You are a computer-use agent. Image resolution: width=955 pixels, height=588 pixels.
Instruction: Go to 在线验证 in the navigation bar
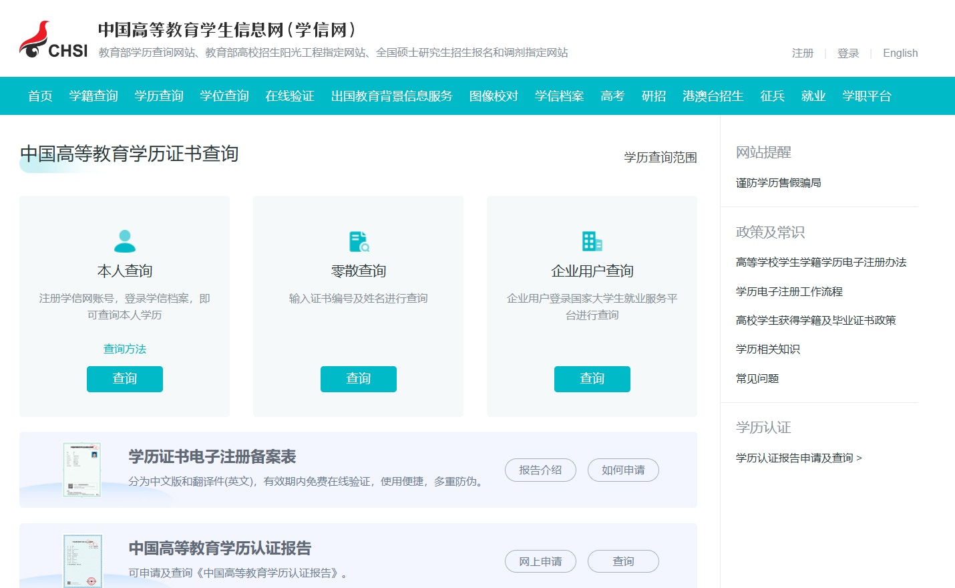(x=290, y=96)
